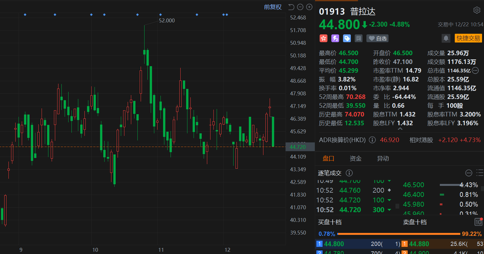Click the current price tag 44.720 on axis
Image resolution: width=484 pixels, height=254 pixels.
[x=300, y=147]
